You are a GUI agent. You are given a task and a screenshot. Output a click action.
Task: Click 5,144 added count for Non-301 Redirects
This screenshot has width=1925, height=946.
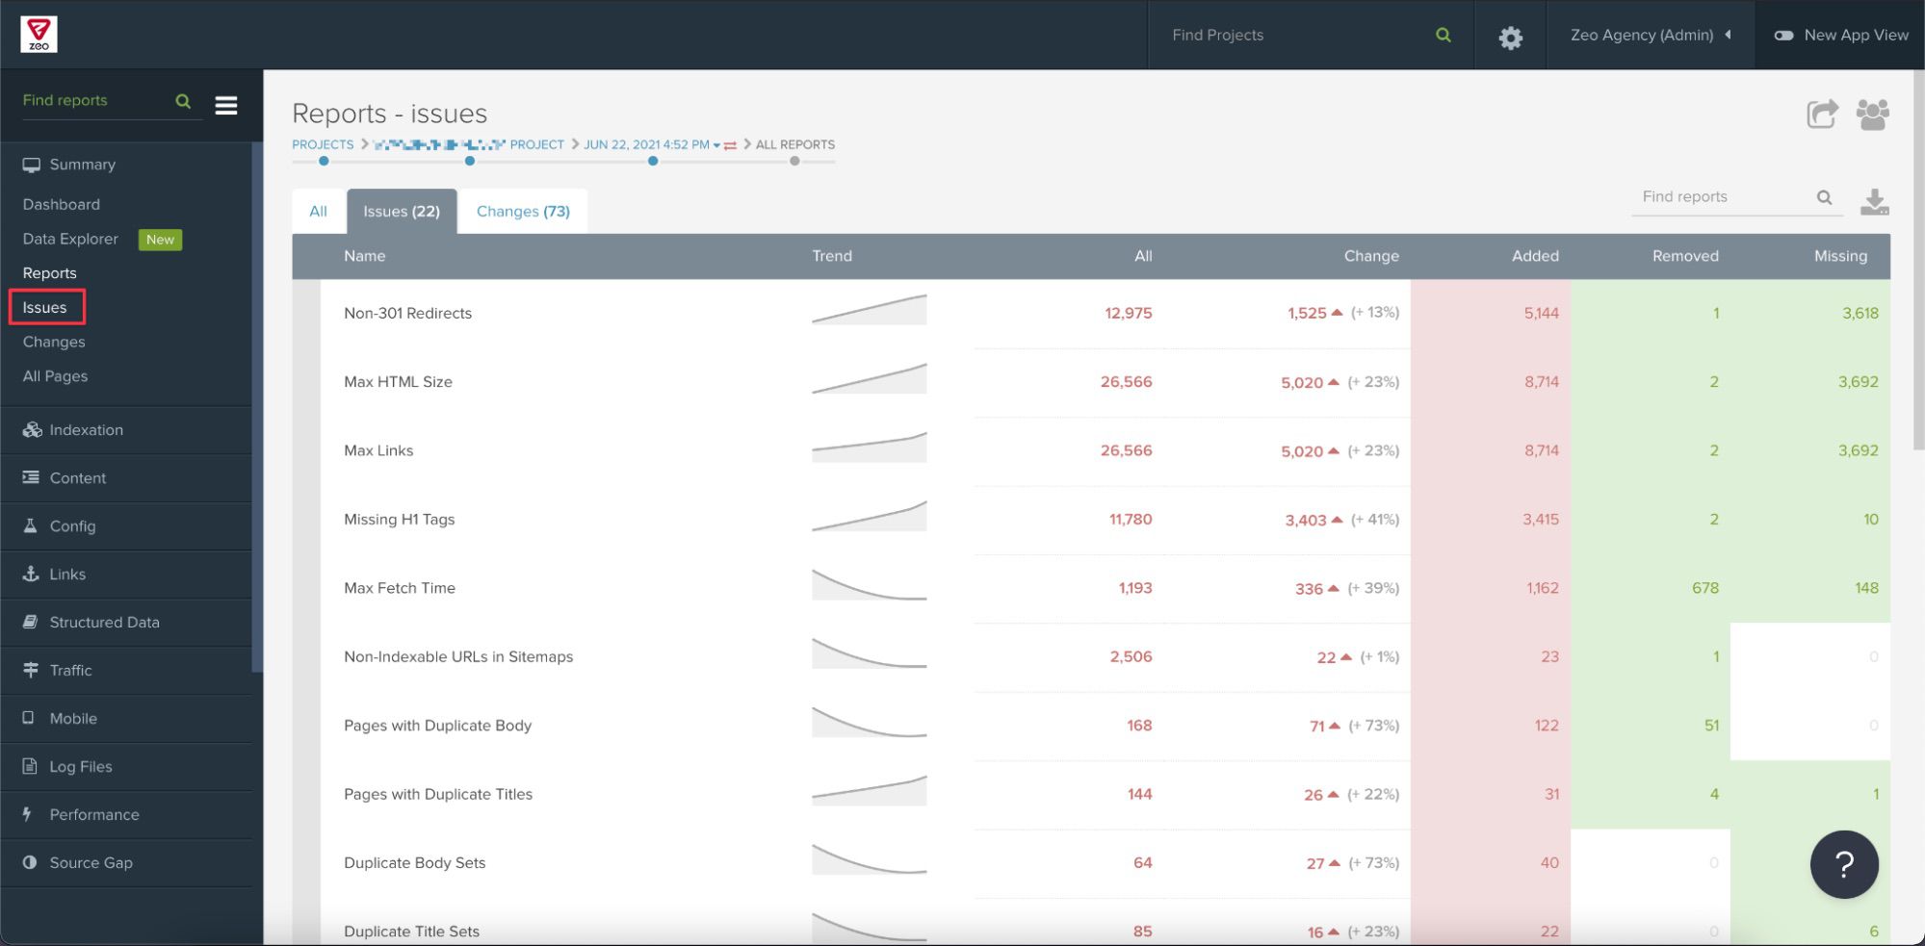coord(1541,314)
